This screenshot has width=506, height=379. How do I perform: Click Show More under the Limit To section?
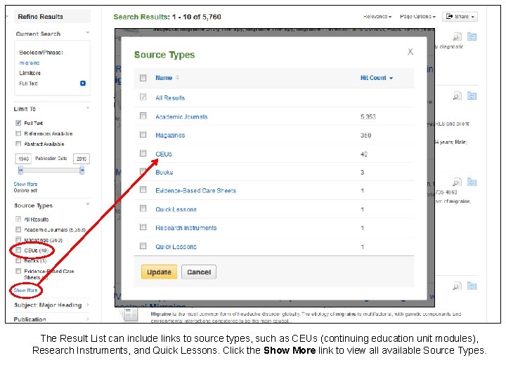point(25,184)
